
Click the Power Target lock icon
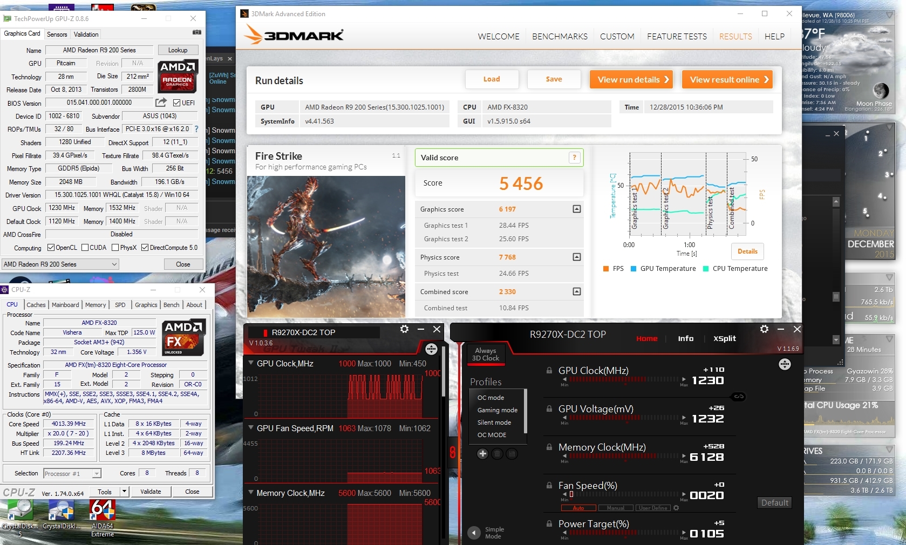tap(549, 524)
